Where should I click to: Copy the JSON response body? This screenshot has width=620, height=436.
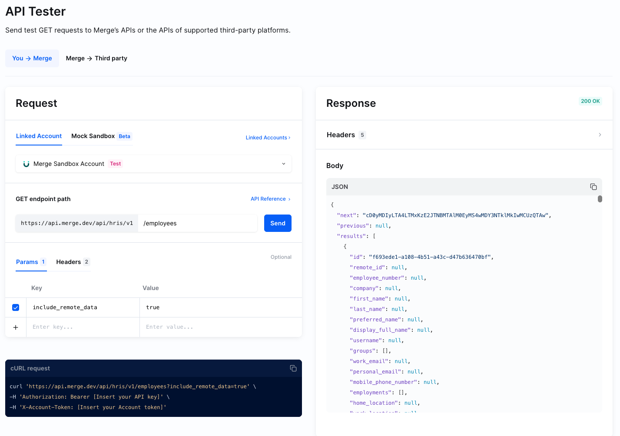[593, 187]
